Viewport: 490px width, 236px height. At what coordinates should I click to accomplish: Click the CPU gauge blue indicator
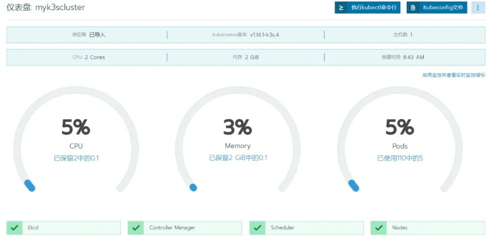point(29,186)
